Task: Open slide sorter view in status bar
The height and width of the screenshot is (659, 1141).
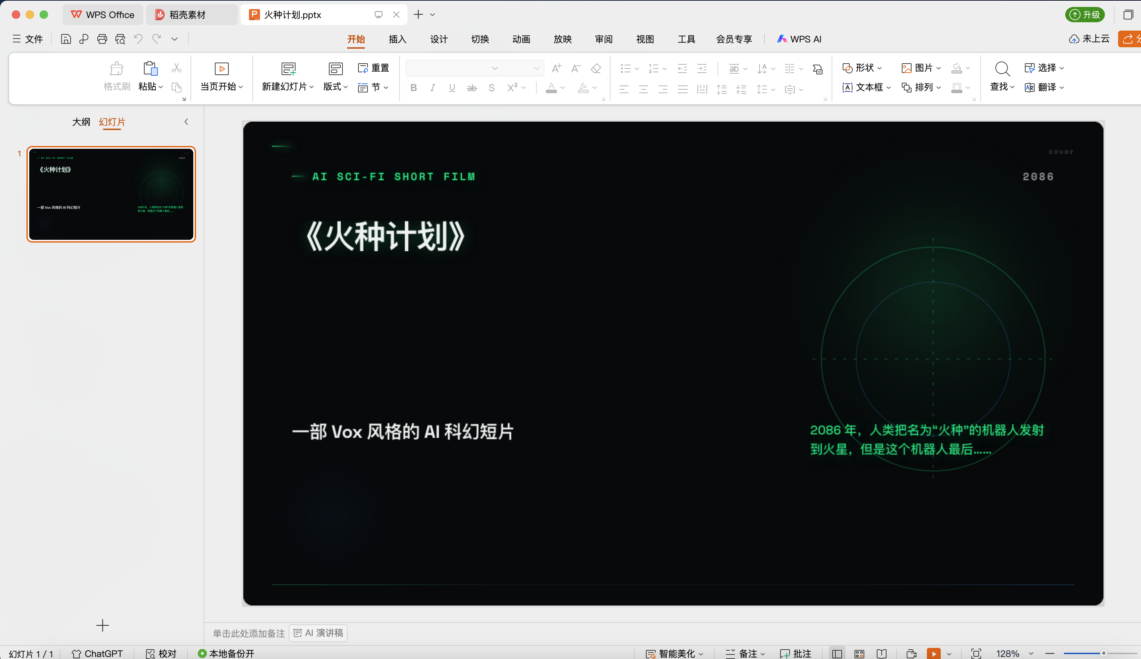Action: (x=859, y=653)
